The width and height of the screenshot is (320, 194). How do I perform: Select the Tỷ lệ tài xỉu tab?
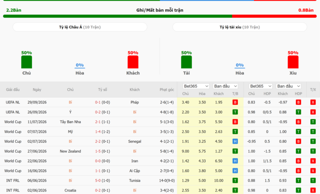(240, 27)
